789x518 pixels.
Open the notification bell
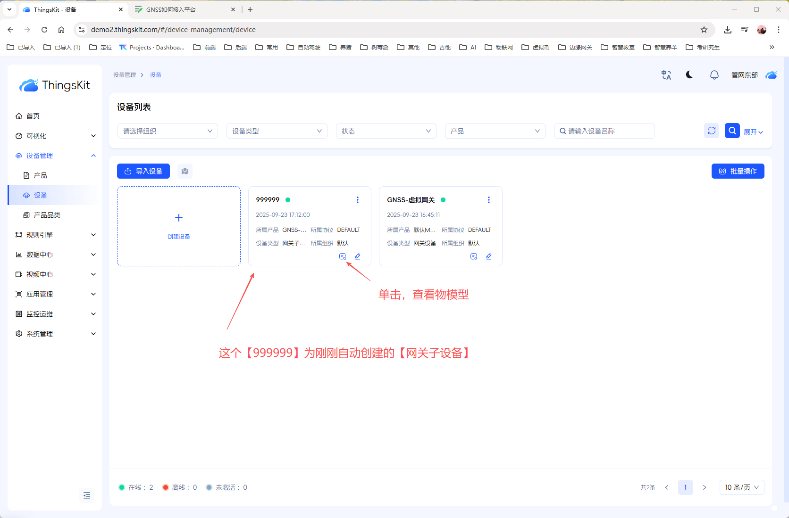[714, 75]
